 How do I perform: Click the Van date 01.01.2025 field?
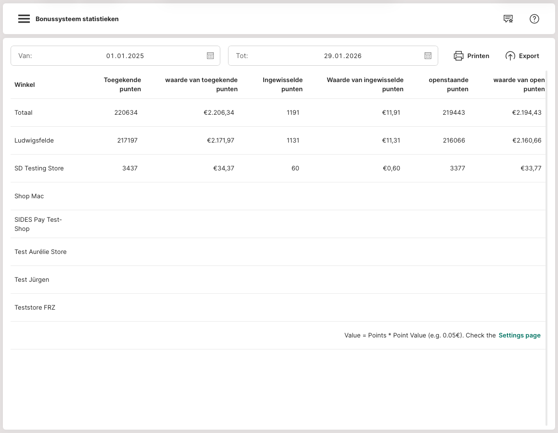click(x=125, y=56)
